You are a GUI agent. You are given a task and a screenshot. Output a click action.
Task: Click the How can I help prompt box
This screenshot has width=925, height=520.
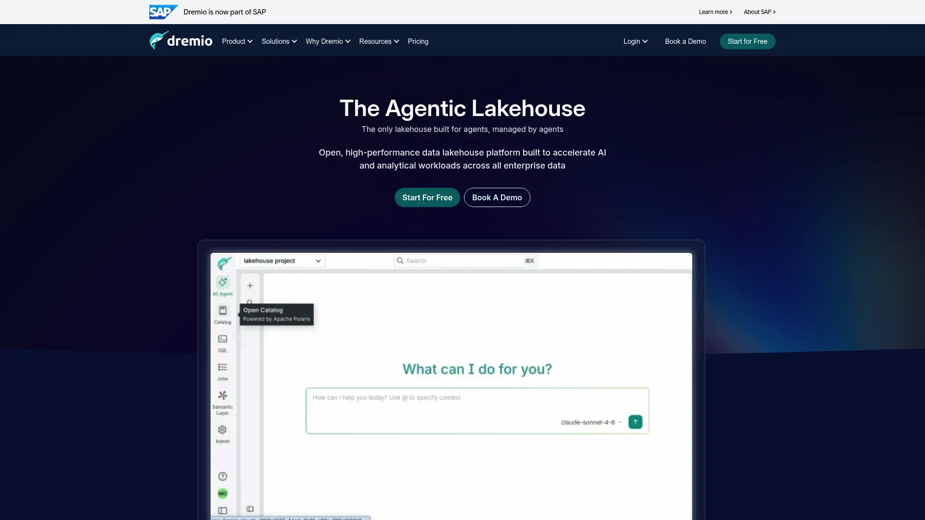click(x=477, y=411)
